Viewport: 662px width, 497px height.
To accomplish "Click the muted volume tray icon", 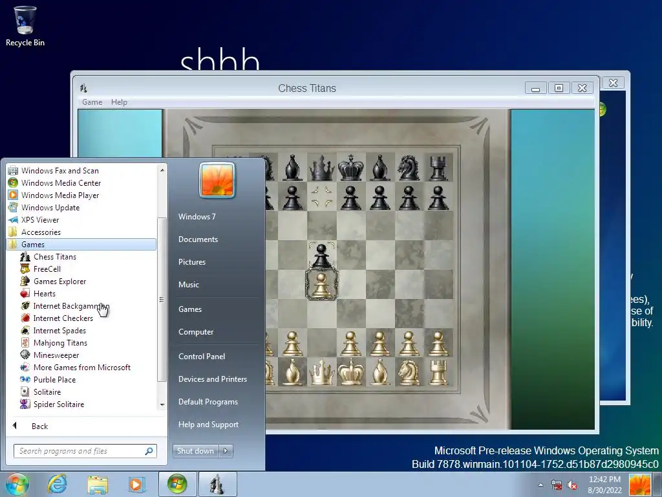I will coord(573,485).
